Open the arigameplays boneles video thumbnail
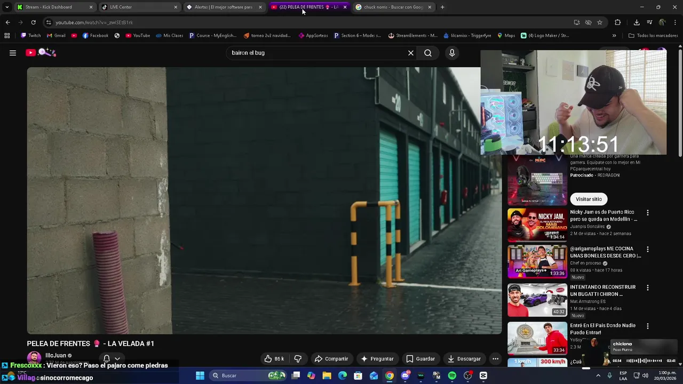 (x=537, y=262)
